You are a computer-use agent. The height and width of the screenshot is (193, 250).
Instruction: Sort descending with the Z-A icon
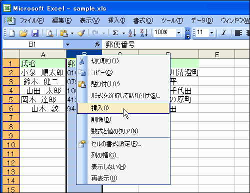[144, 33]
